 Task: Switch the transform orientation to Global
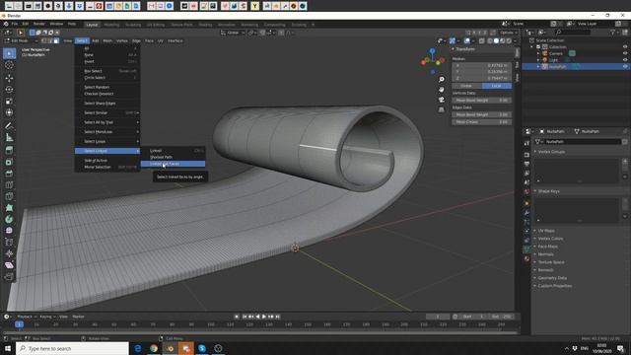pyautogui.click(x=466, y=86)
